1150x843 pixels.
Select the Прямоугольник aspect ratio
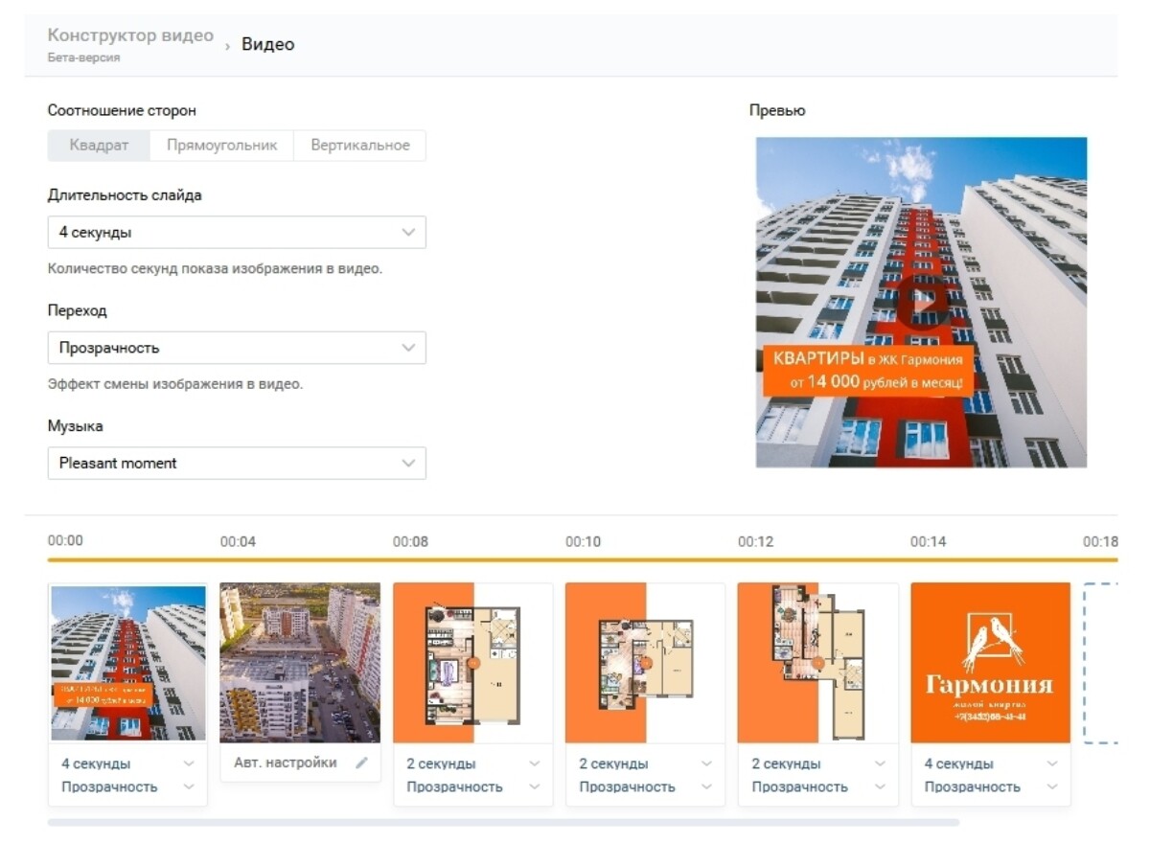click(221, 146)
